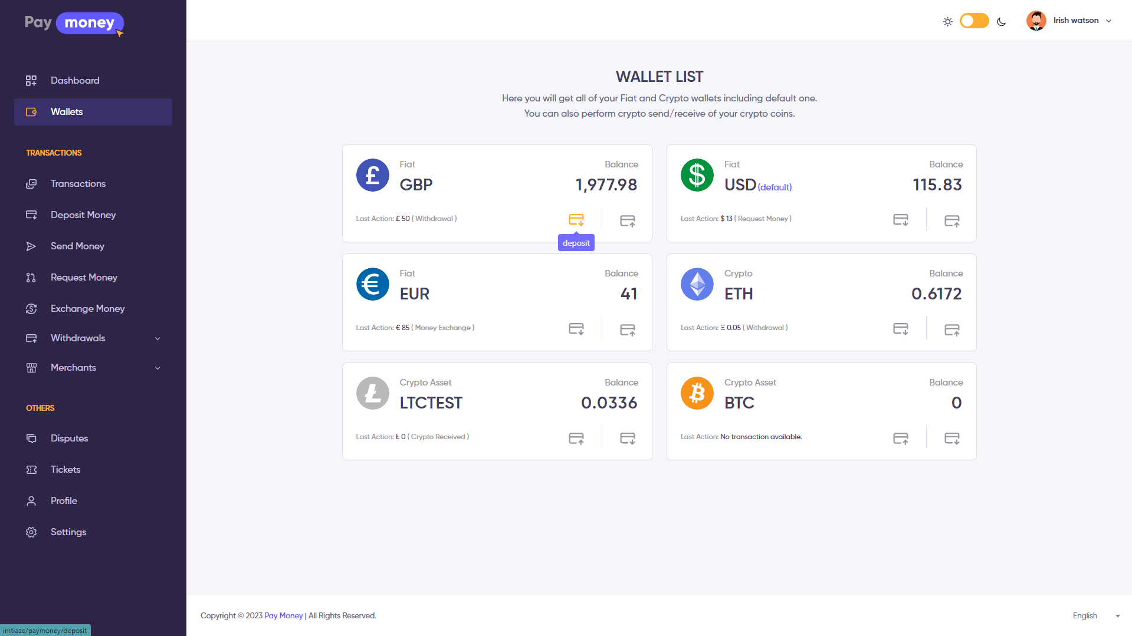
Task: Go to Dashboard in the sidebar
Action: 75,81
